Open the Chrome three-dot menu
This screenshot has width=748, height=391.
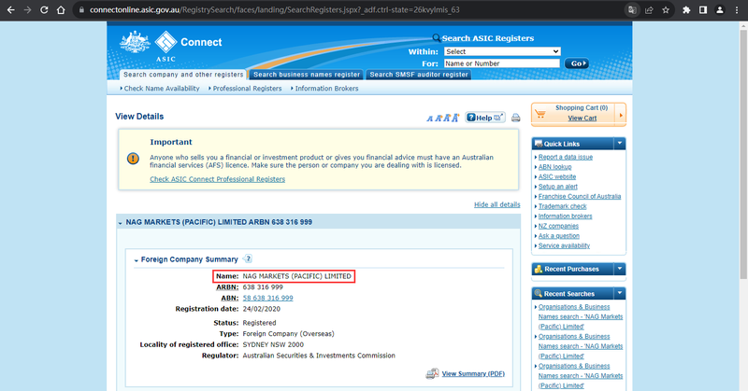737,10
